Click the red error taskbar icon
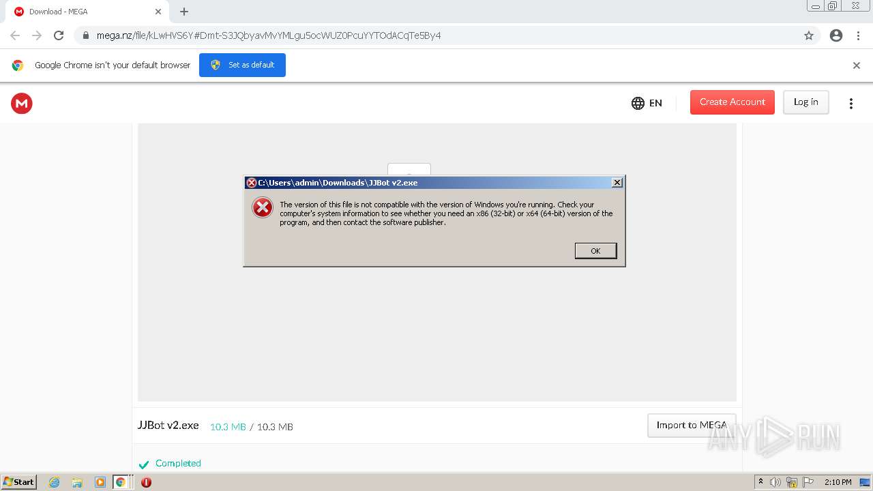Screen dimensions: 873x491 click(x=146, y=482)
